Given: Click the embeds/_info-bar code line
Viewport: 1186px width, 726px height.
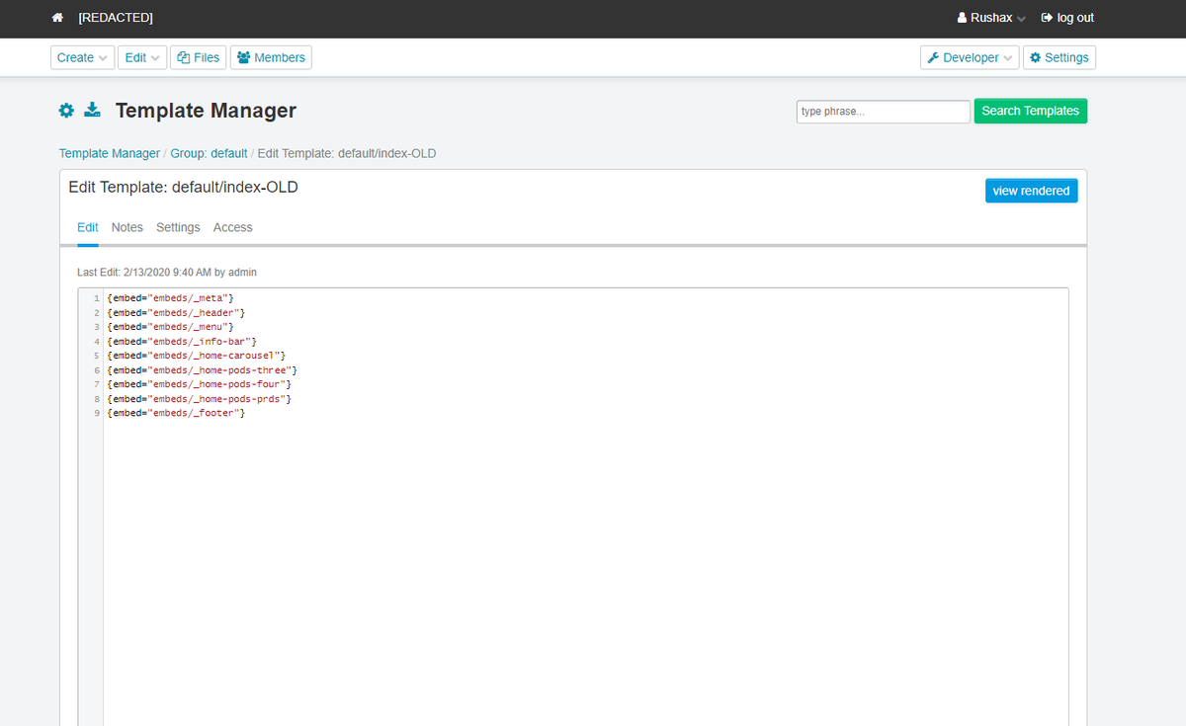Looking at the screenshot, I should tap(182, 341).
